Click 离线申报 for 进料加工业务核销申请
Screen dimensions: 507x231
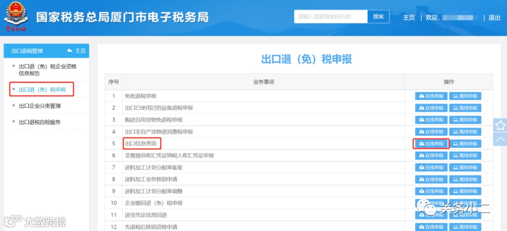point(465,180)
